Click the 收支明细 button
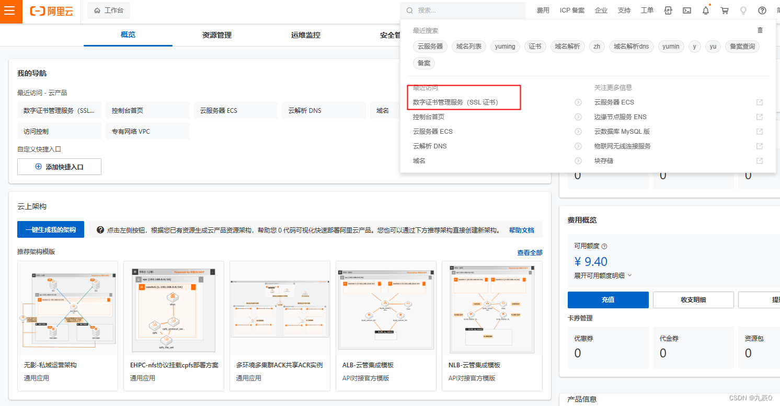 [693, 300]
